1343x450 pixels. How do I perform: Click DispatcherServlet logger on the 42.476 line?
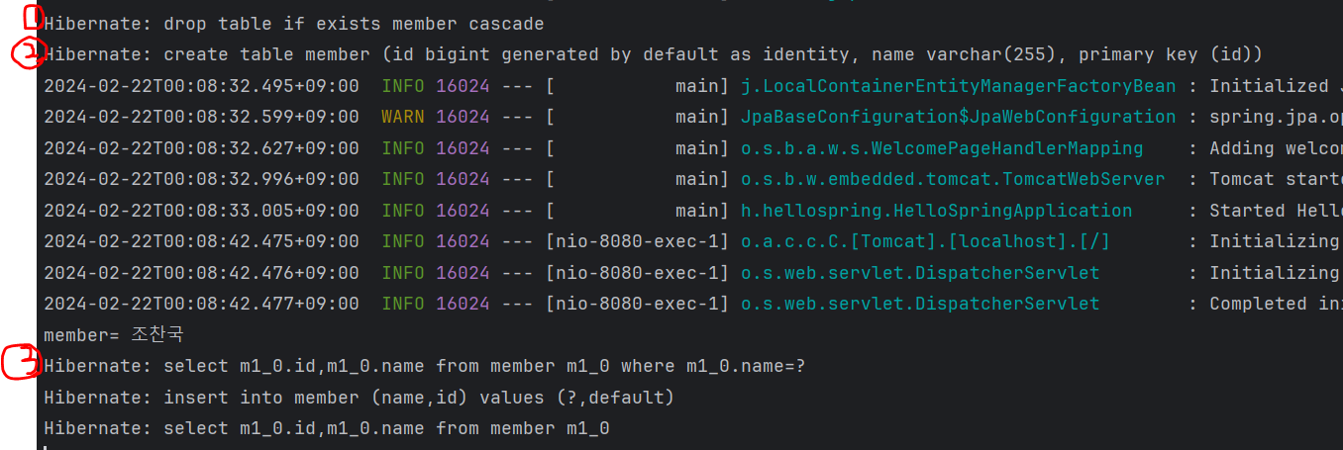click(920, 273)
